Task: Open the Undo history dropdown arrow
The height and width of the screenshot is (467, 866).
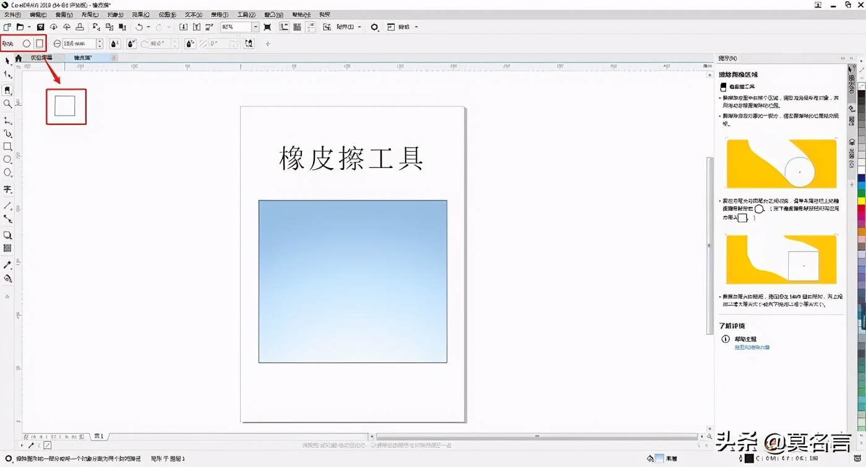Action: 149,27
